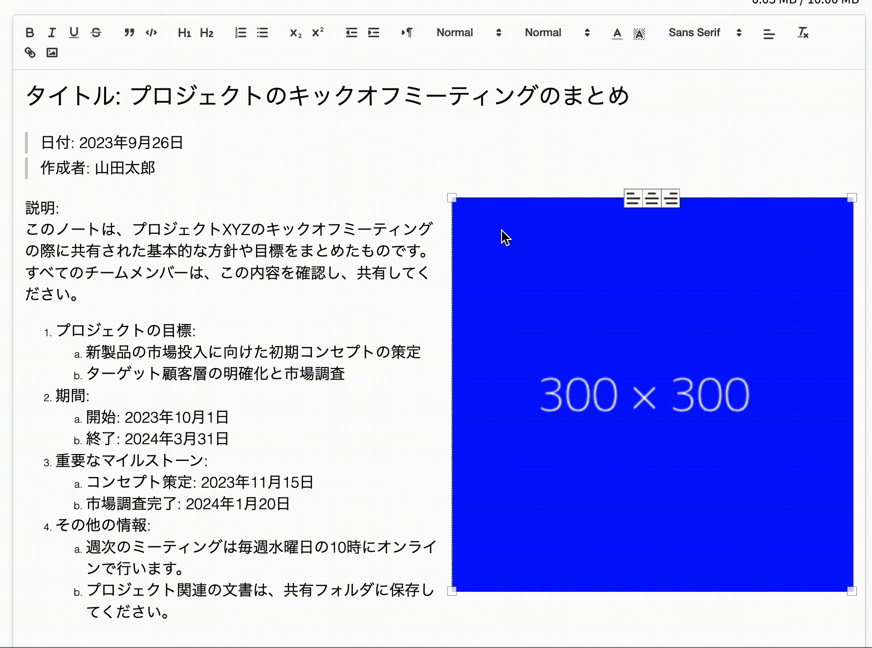Insert a code block
Image resolution: width=872 pixels, height=648 pixels.
[152, 33]
